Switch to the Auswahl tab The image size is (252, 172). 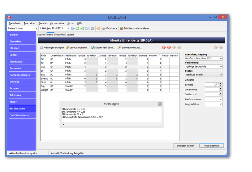coord(42,35)
